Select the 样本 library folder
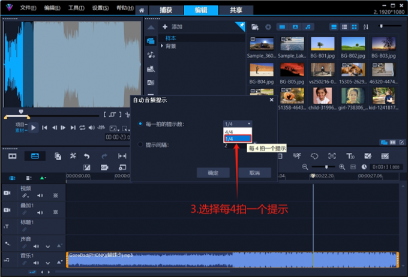408x277 pixels. (x=170, y=38)
